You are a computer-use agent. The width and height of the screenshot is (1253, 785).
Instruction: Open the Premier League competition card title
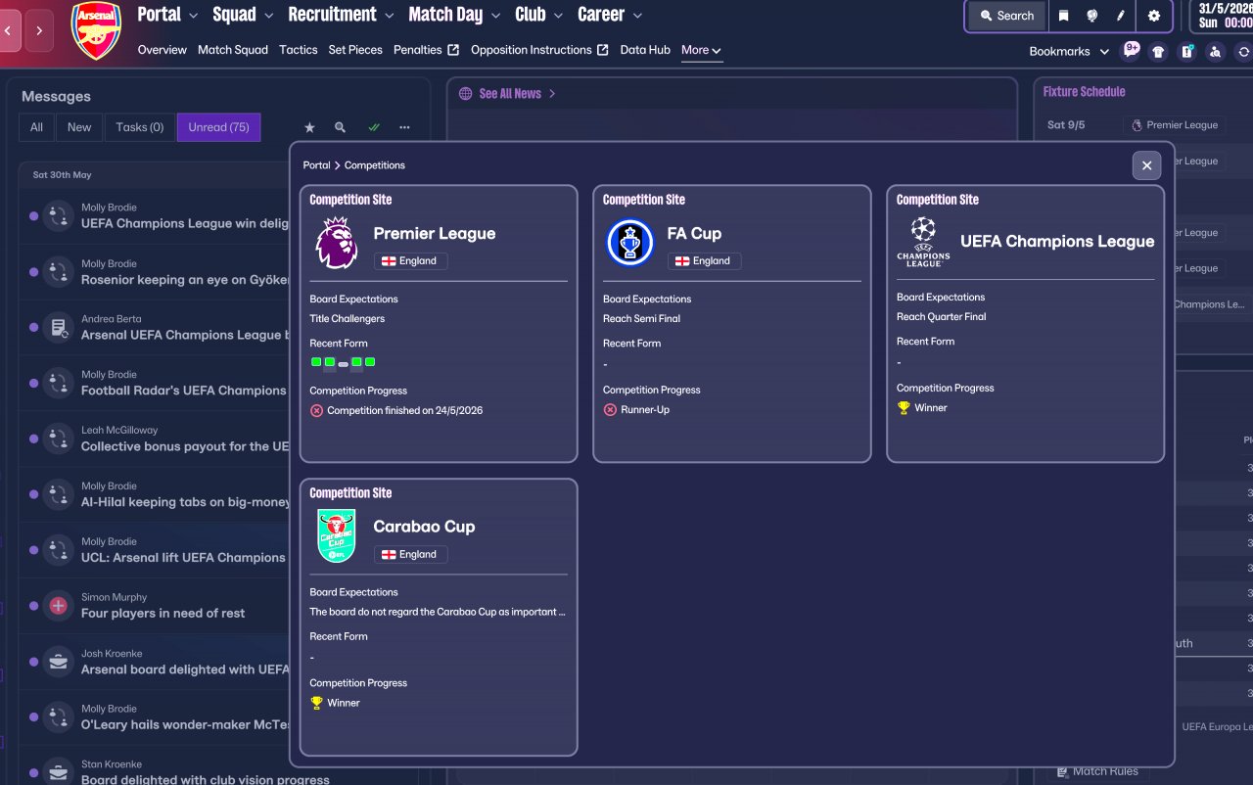click(x=435, y=234)
